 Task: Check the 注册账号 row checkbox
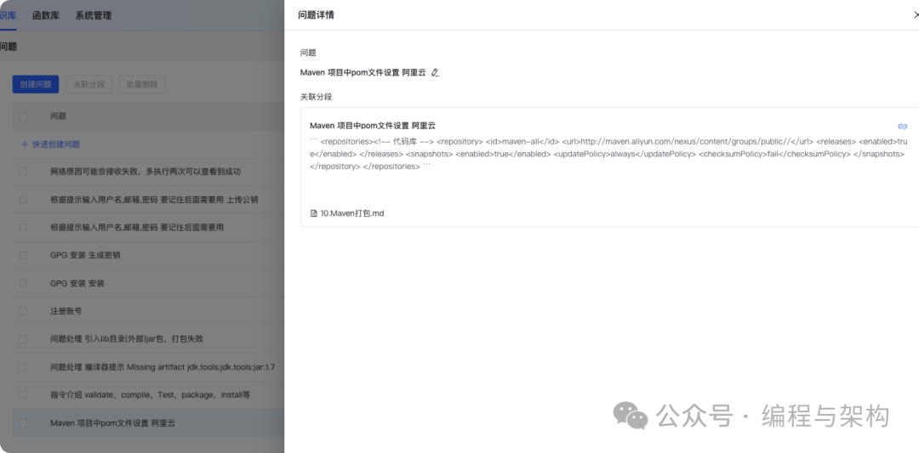23,311
